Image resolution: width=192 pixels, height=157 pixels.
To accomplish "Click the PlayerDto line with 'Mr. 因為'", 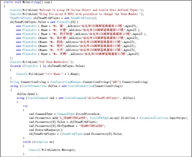I will coord(76,42).
